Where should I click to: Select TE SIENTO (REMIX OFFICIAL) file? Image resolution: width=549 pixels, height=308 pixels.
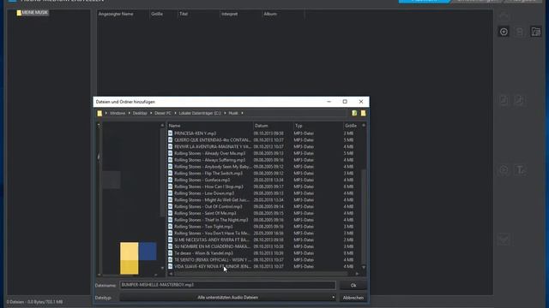[x=263, y=259]
